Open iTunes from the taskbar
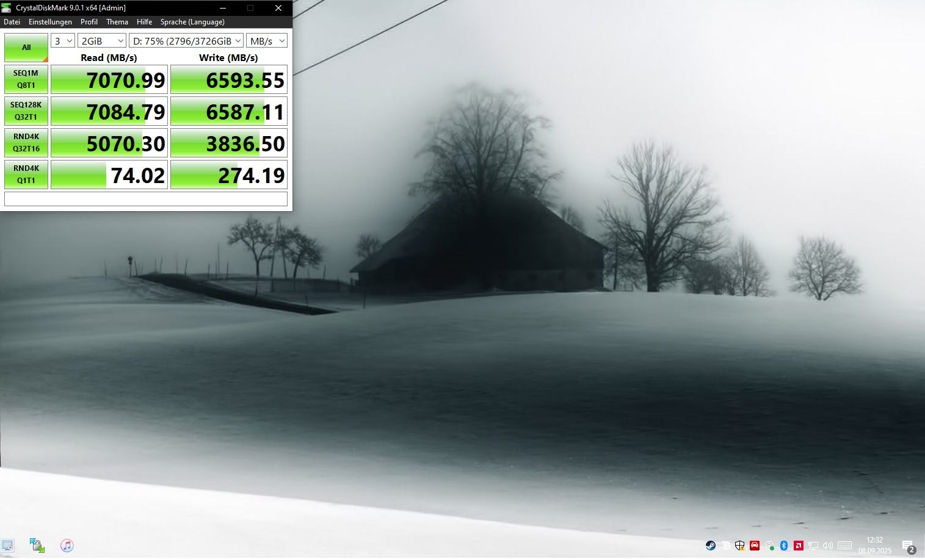 (x=67, y=546)
